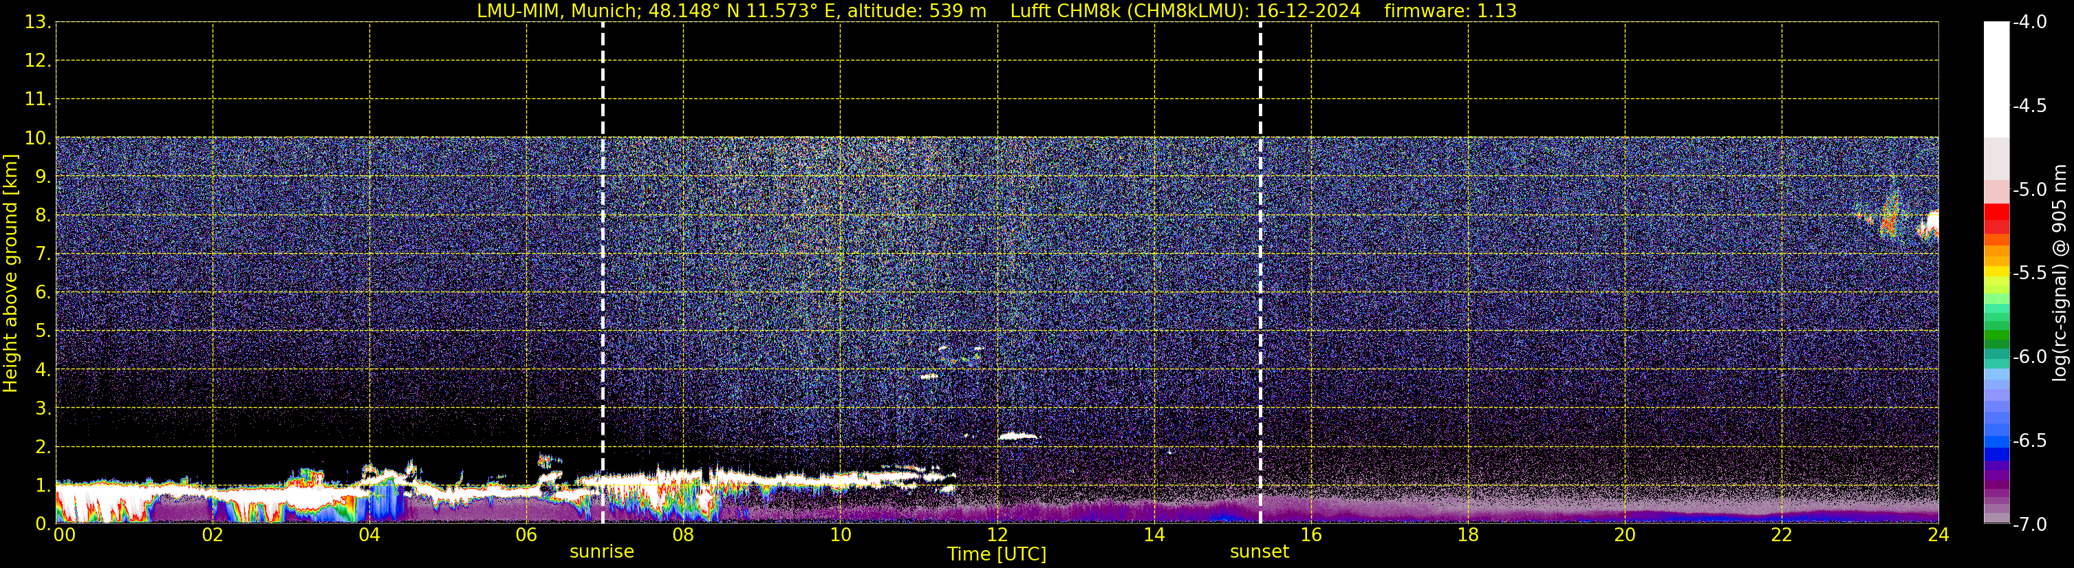Click the '13.' height tick label
The image size is (2074, 568).
coord(38,23)
